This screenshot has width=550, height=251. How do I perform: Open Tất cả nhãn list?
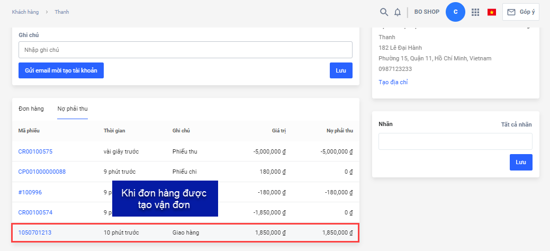pos(516,124)
